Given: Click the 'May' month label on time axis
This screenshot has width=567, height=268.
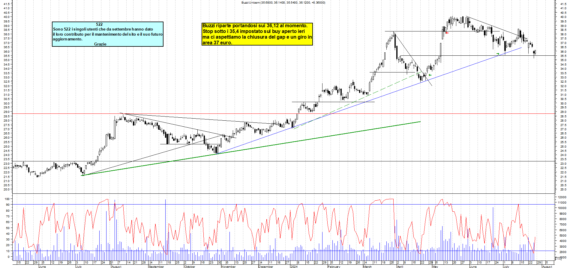Looking at the screenshot, I should [435, 267].
